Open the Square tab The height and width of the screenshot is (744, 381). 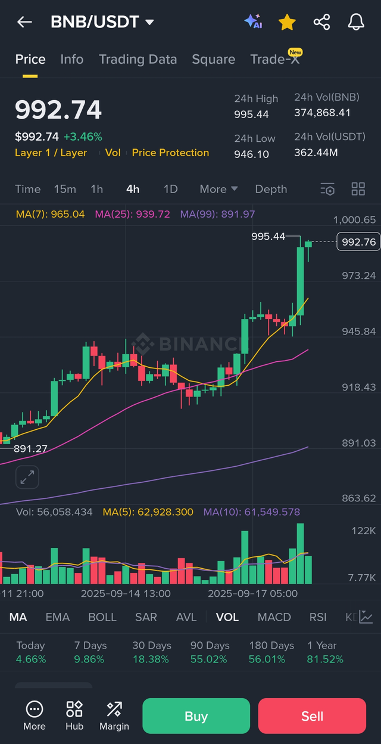click(x=213, y=59)
